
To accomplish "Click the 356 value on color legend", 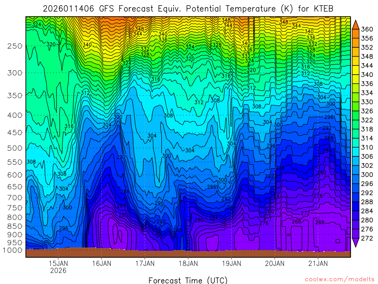I will [x=367, y=38].
